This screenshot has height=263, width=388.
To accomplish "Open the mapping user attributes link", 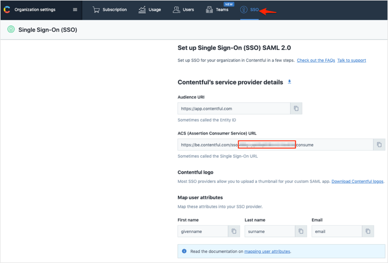I will tap(267, 251).
